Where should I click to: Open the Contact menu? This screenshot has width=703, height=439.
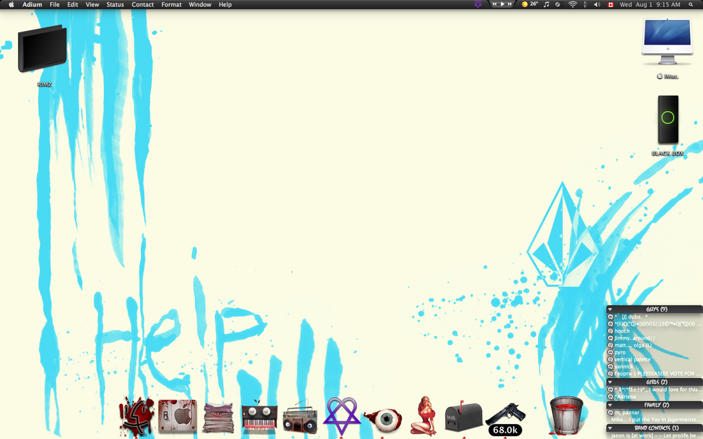(143, 5)
